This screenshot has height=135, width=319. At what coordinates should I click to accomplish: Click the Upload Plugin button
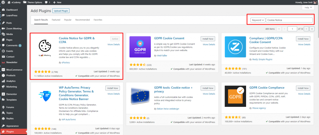point(61,11)
